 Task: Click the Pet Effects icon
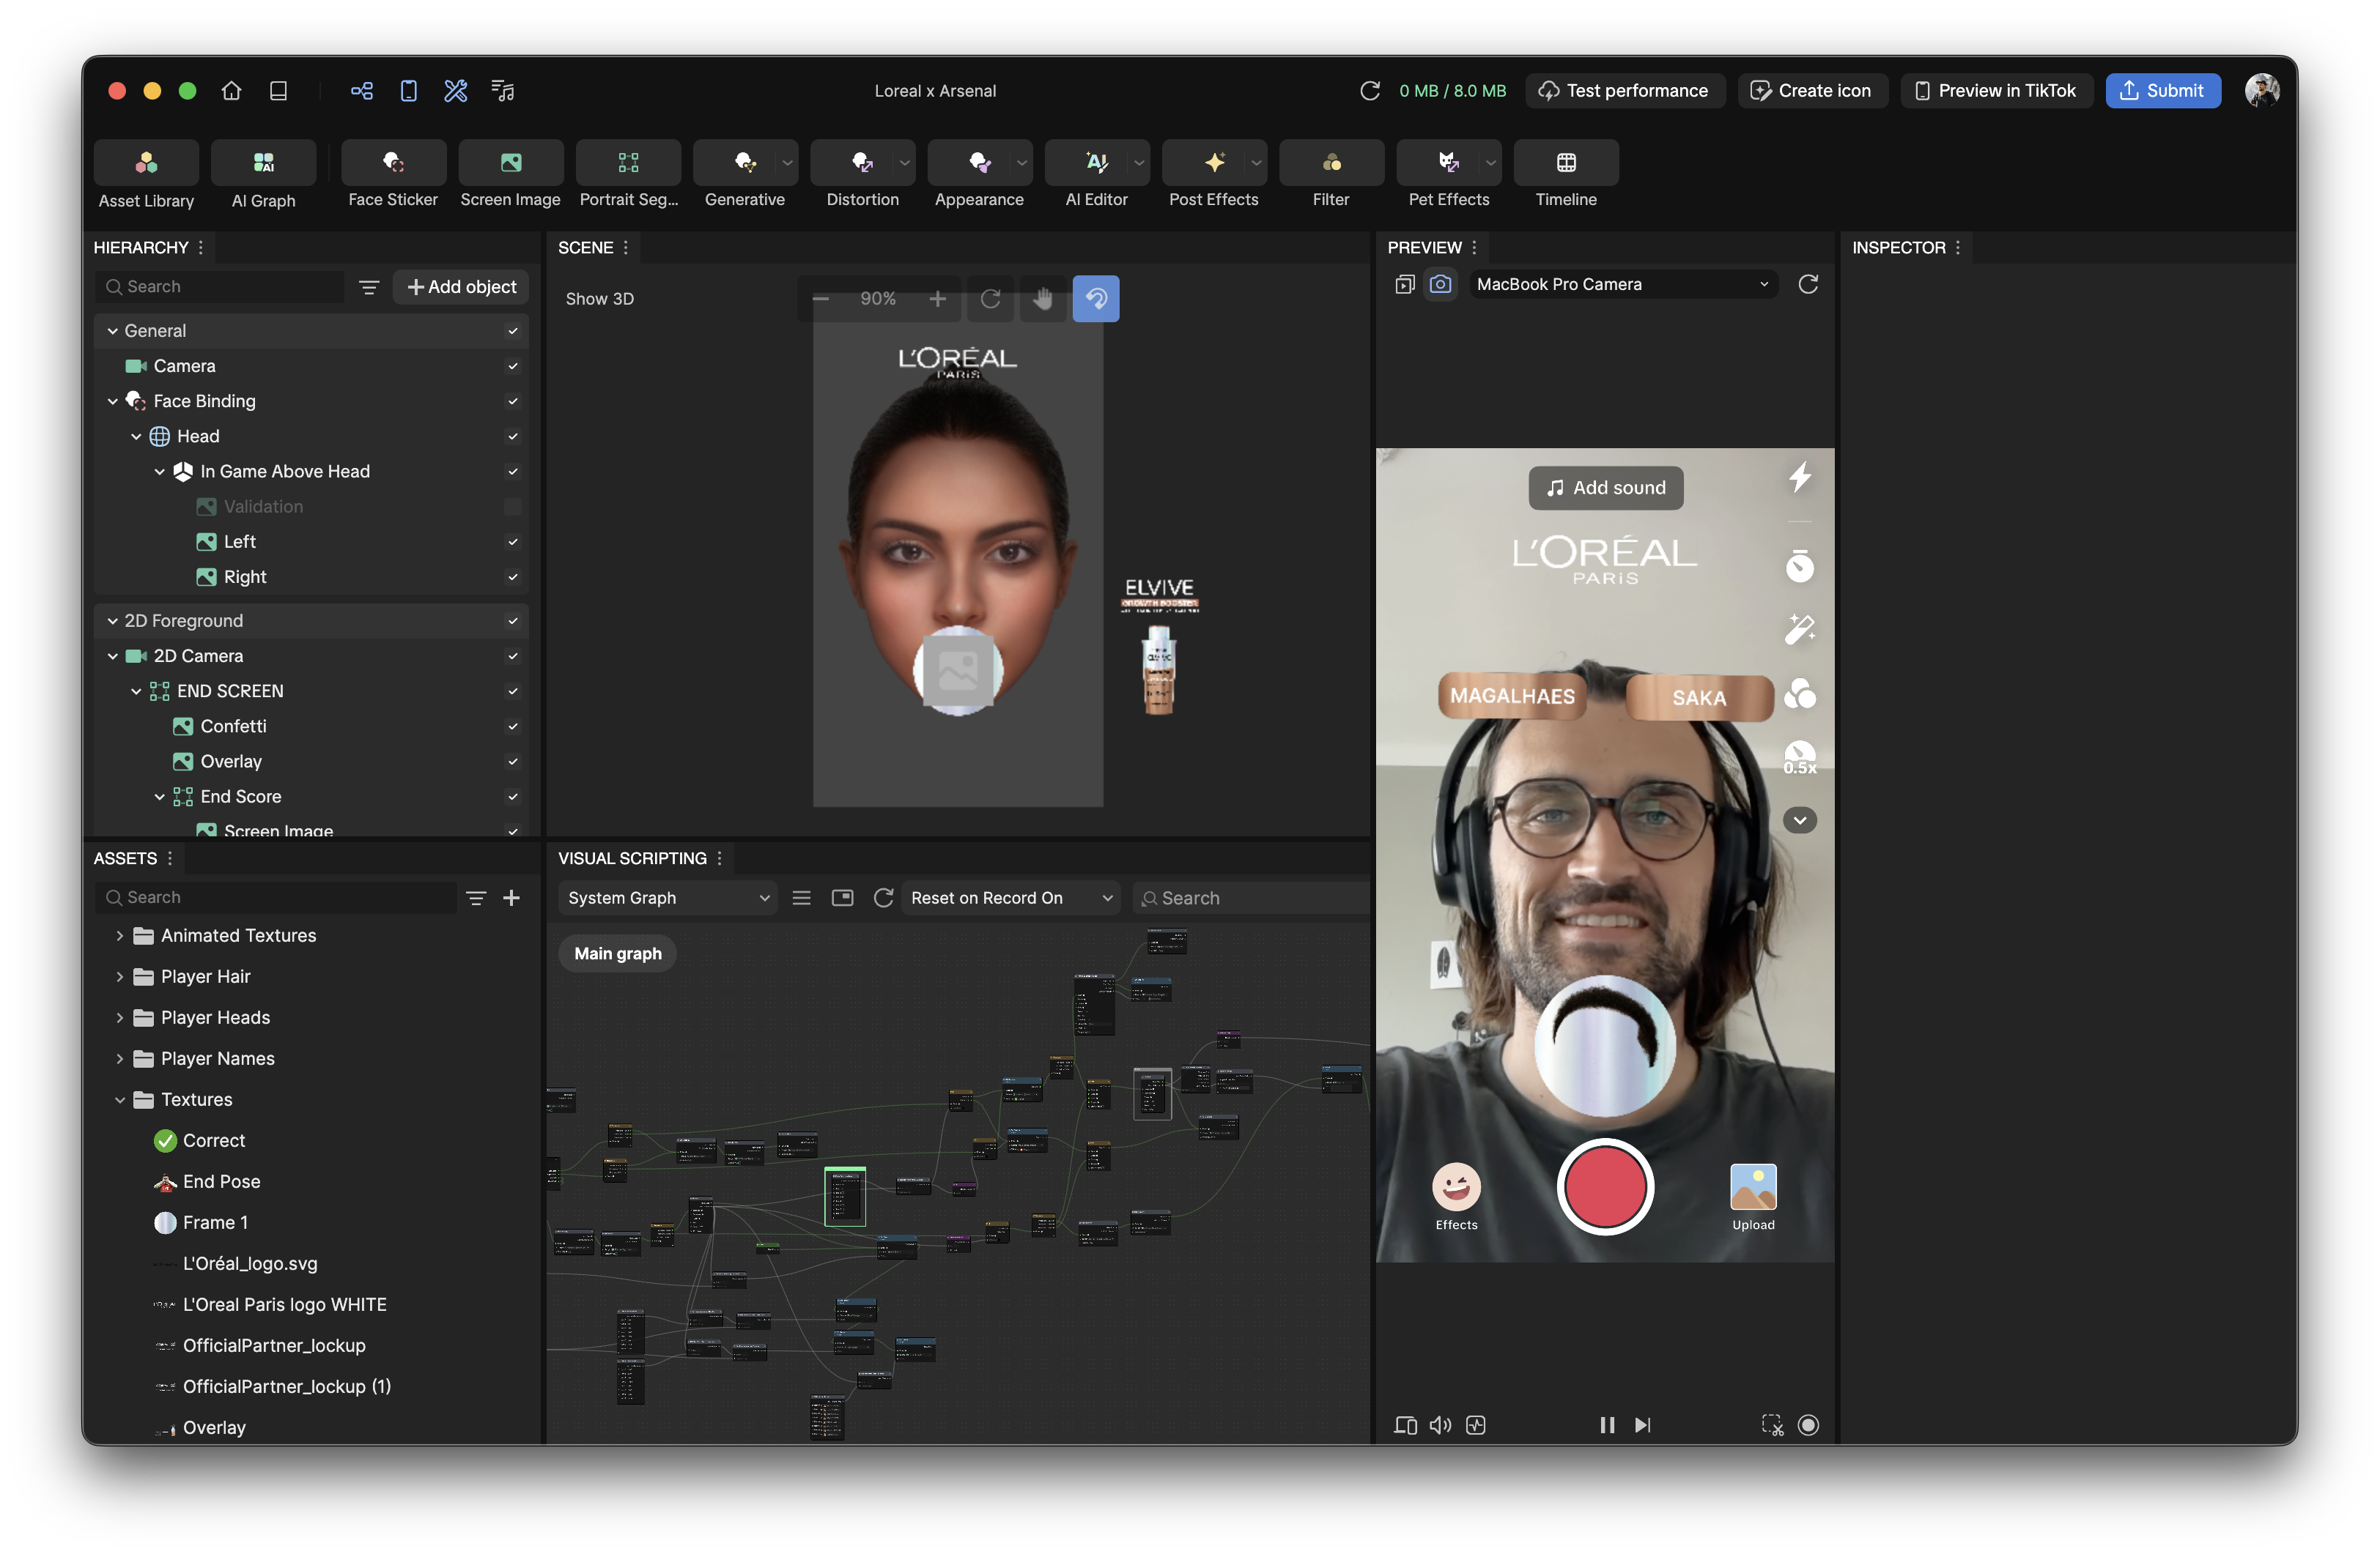tap(1447, 162)
